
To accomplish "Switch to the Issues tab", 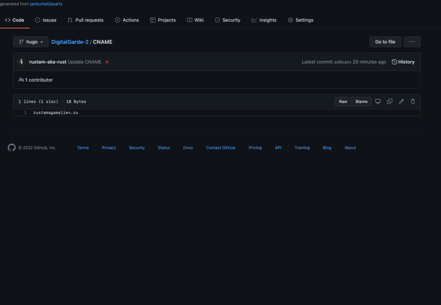I will (x=46, y=20).
